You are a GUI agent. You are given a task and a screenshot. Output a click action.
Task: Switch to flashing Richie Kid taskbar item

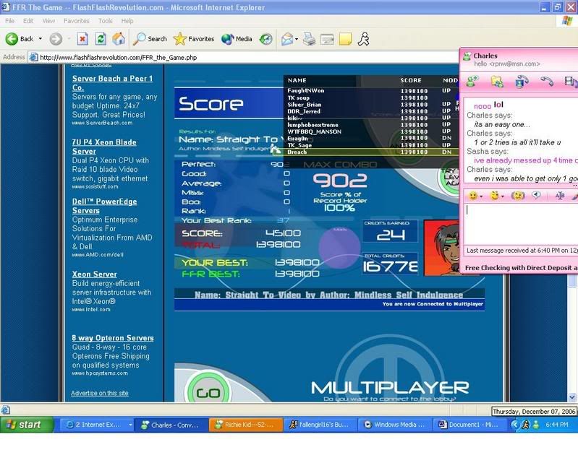tap(246, 425)
